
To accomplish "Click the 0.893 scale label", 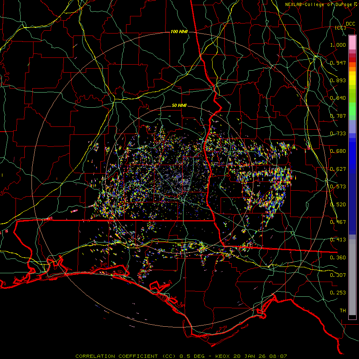I will [338, 80].
